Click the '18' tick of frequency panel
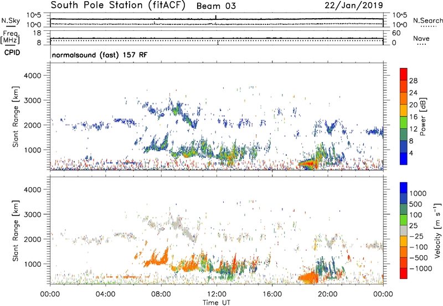 pyautogui.click(x=37, y=33)
